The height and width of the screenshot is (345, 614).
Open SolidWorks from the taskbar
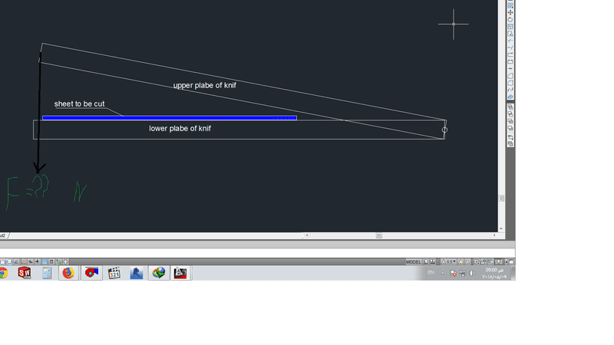(25, 273)
